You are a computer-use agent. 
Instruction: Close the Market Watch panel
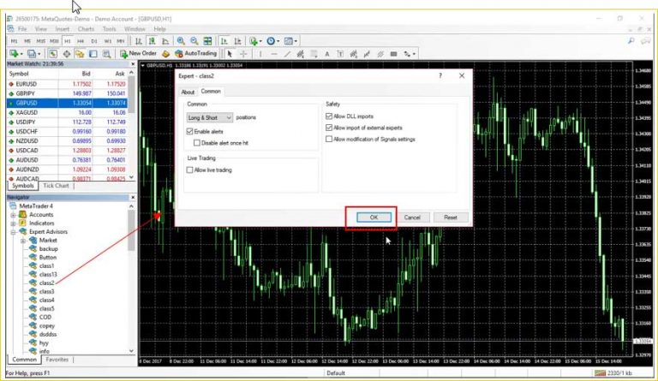(x=133, y=64)
